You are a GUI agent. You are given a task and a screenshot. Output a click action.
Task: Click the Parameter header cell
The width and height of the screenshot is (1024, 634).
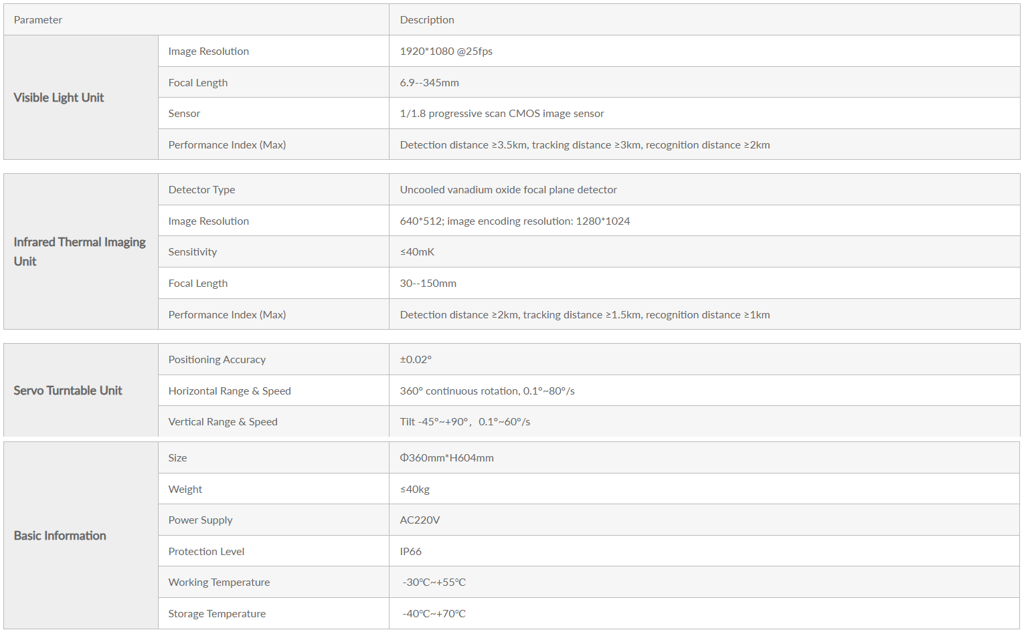196,19
